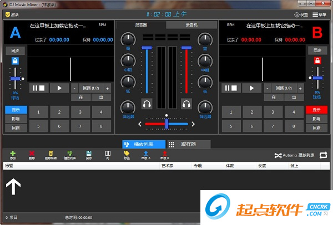Increase loop length with plus on Deck B

pyautogui.click(x=300, y=88)
